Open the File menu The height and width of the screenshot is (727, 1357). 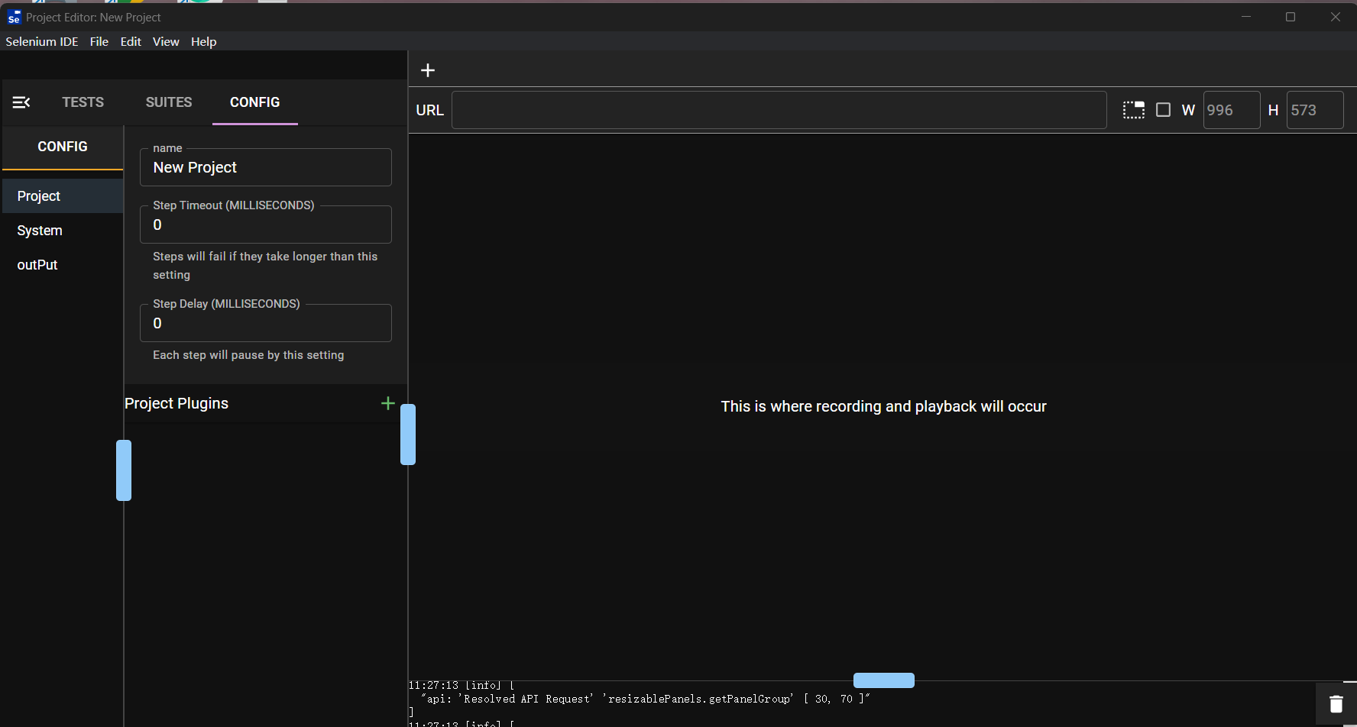[99, 41]
